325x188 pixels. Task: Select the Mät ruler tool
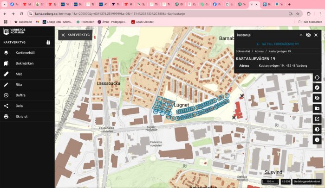pos(27,74)
